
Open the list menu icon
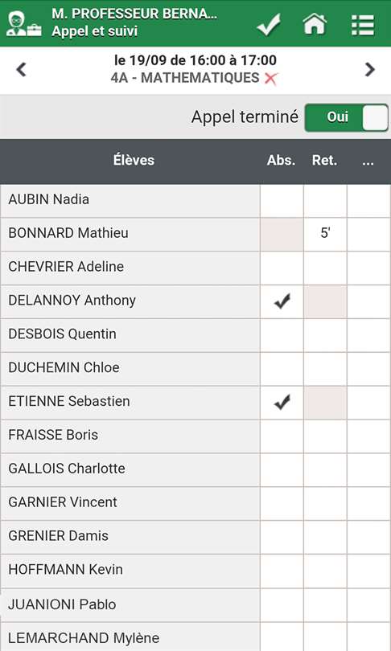click(x=363, y=25)
